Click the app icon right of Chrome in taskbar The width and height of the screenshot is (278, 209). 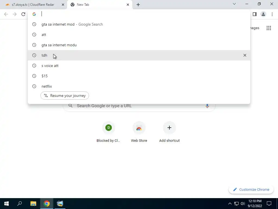pyautogui.click(x=60, y=204)
